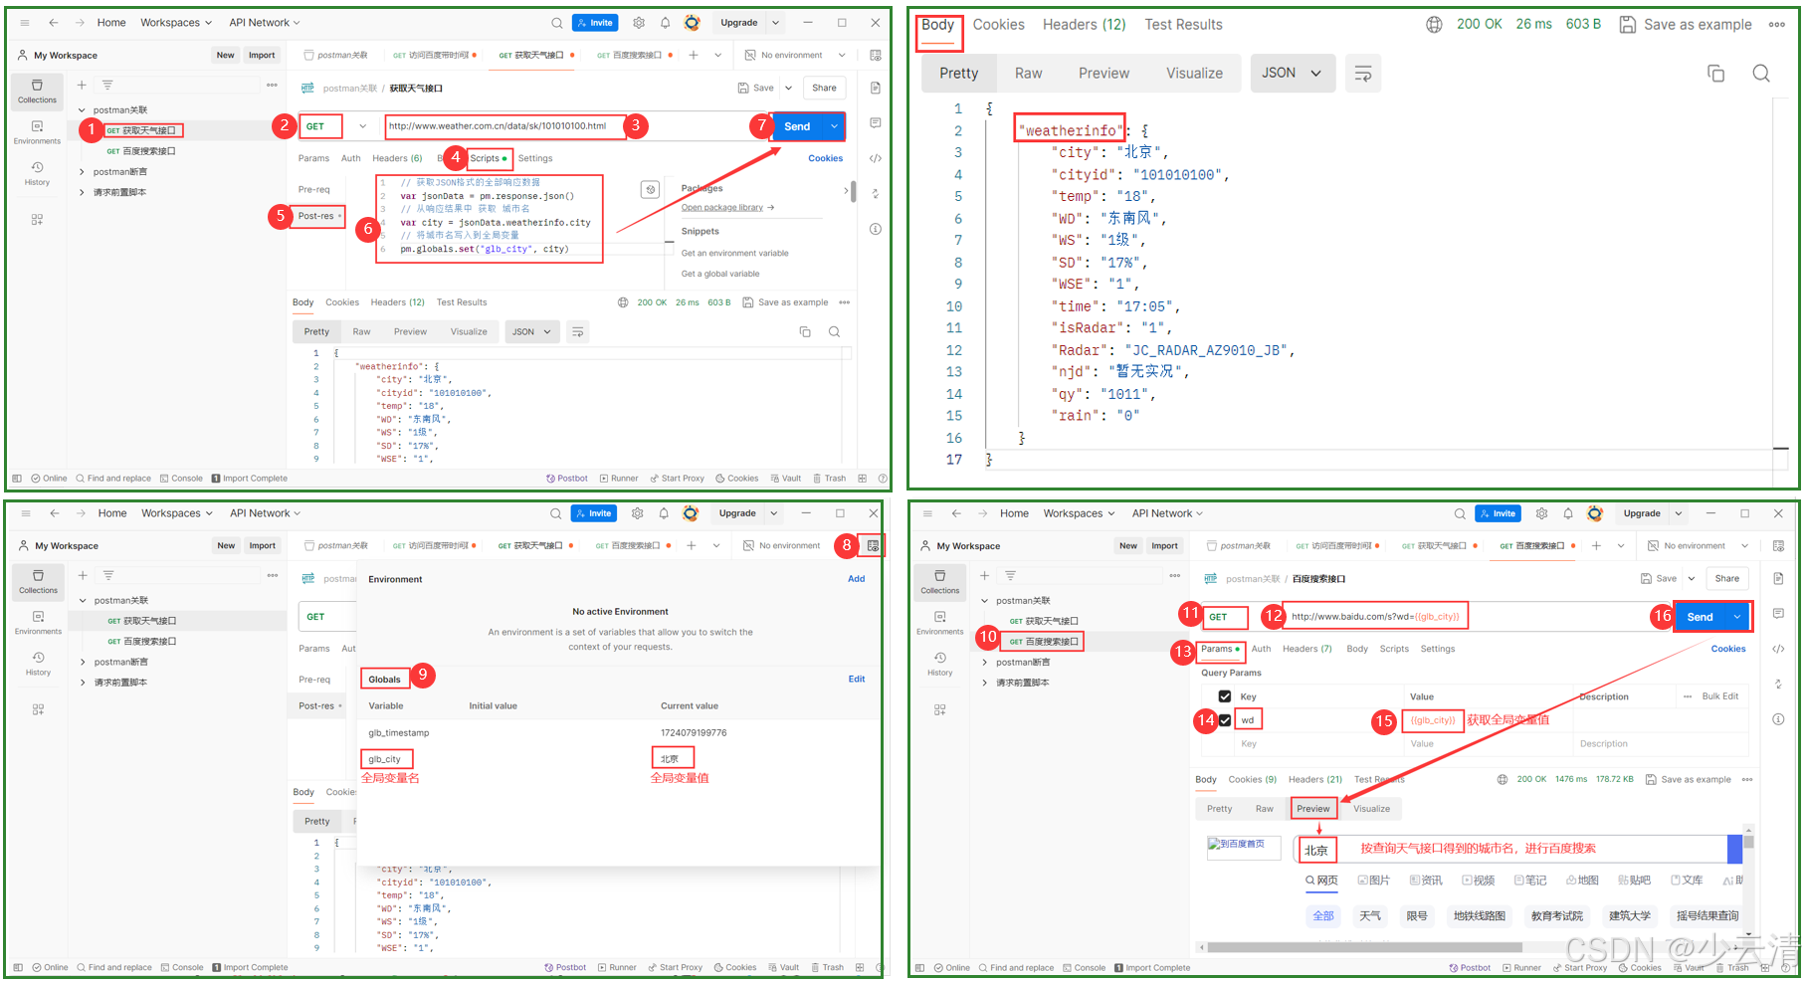Copy the response with the copy icon, weather window
The width and height of the screenshot is (1806, 982).
click(805, 332)
